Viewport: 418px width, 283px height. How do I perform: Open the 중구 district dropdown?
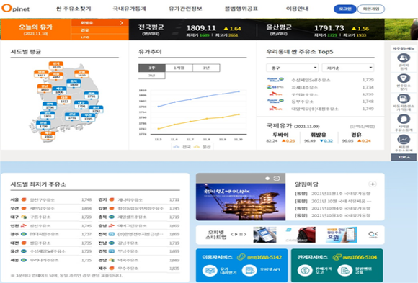click(x=292, y=68)
